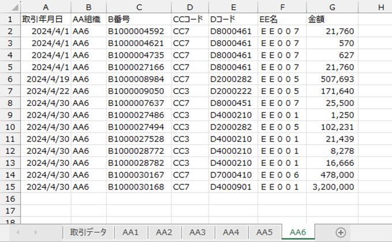Select column A by its header
Image resolution: width=392 pixels, height=242 pixels.
coord(45,6)
